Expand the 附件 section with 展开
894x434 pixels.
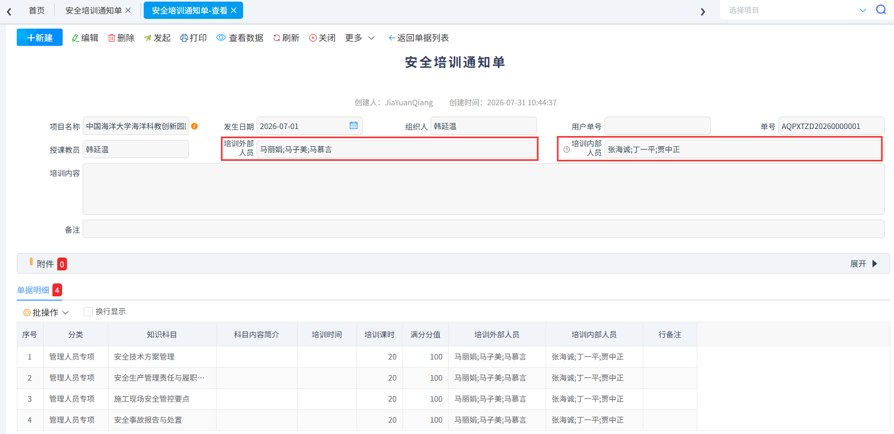[864, 264]
